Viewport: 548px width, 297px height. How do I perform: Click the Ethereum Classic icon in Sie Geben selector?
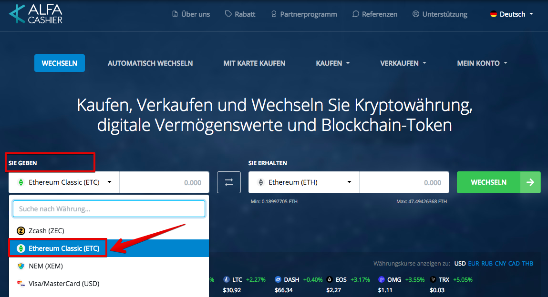click(21, 182)
